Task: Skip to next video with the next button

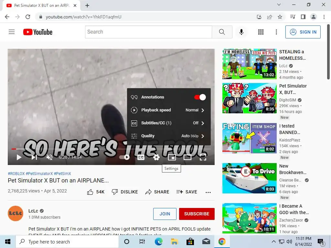Action: click(34, 157)
